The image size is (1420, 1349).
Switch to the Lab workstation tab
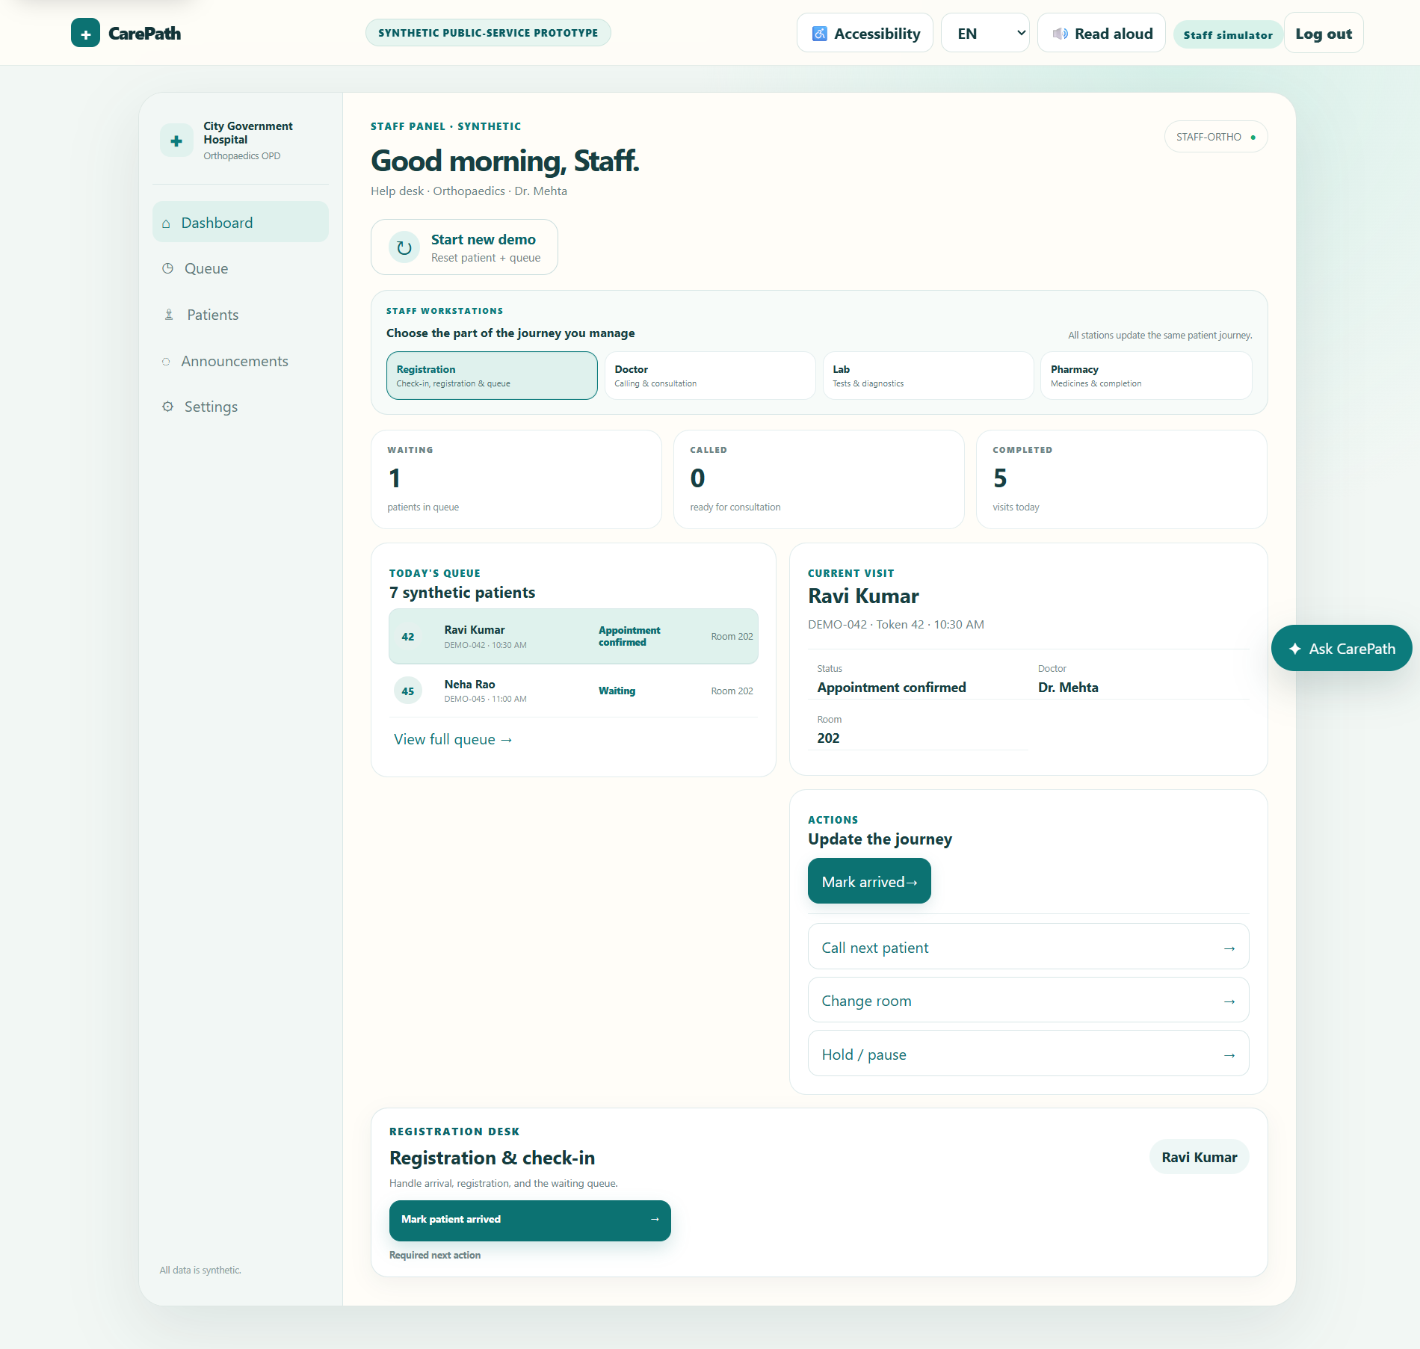928,376
